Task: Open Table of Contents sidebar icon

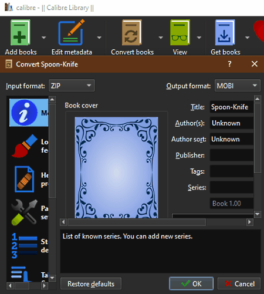Action: 22,274
